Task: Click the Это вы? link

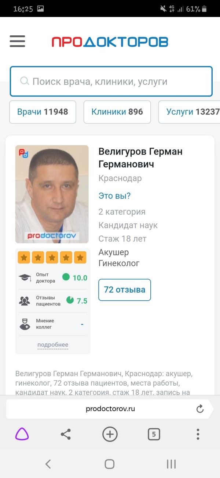Action: click(114, 196)
